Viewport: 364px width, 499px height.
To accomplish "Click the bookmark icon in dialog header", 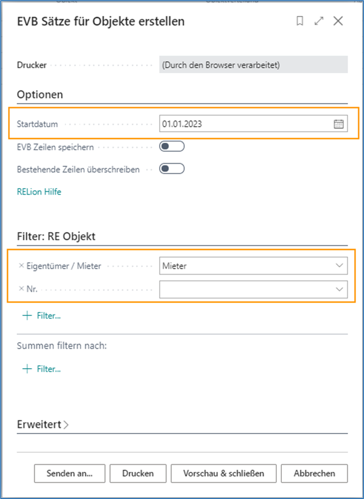I will click(300, 21).
